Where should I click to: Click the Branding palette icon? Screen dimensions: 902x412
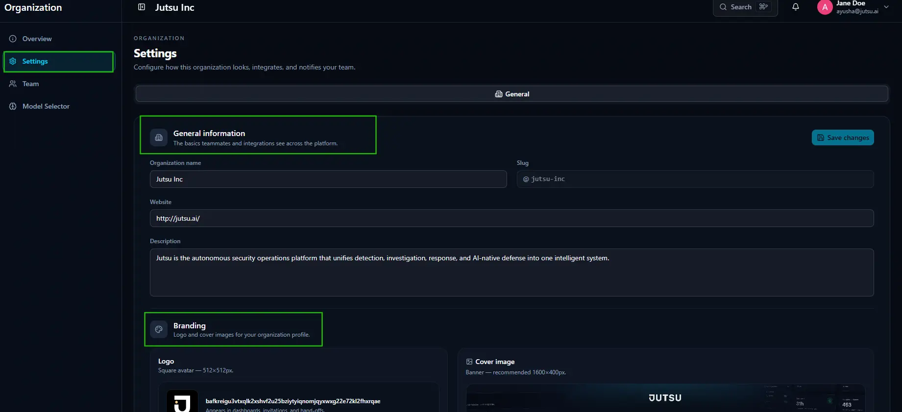[159, 329]
